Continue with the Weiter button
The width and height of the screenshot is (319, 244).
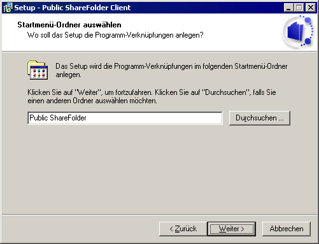(x=232, y=229)
